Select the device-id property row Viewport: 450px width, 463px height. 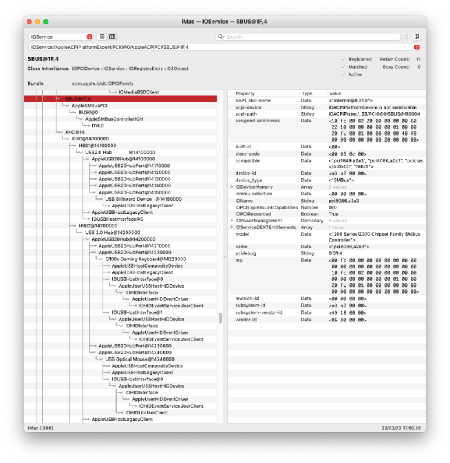tap(327, 174)
